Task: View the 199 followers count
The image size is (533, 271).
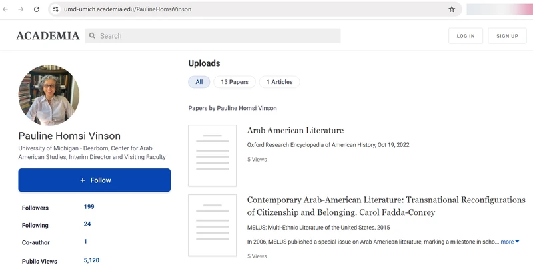Action: [89, 207]
